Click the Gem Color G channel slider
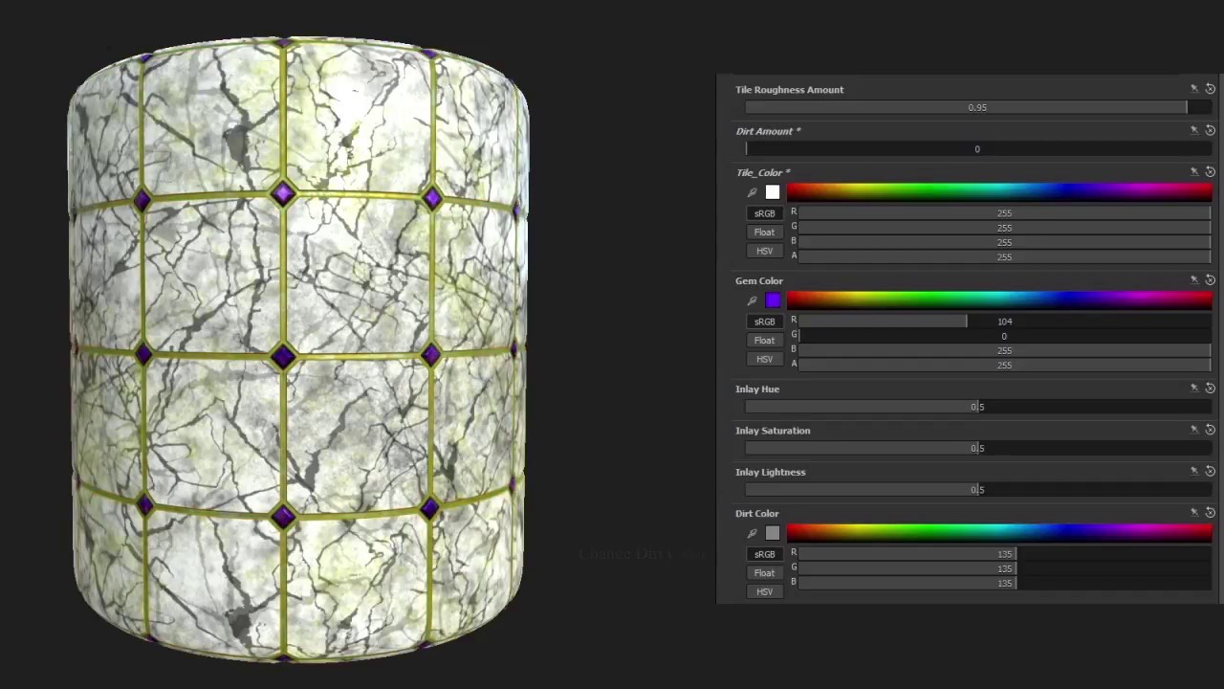Viewport: 1224px width, 689px height. (x=1004, y=335)
